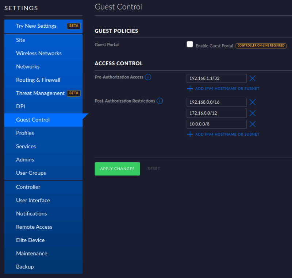This screenshot has height=278, width=292.
Task: Go to Admins settings
Action: (43, 160)
